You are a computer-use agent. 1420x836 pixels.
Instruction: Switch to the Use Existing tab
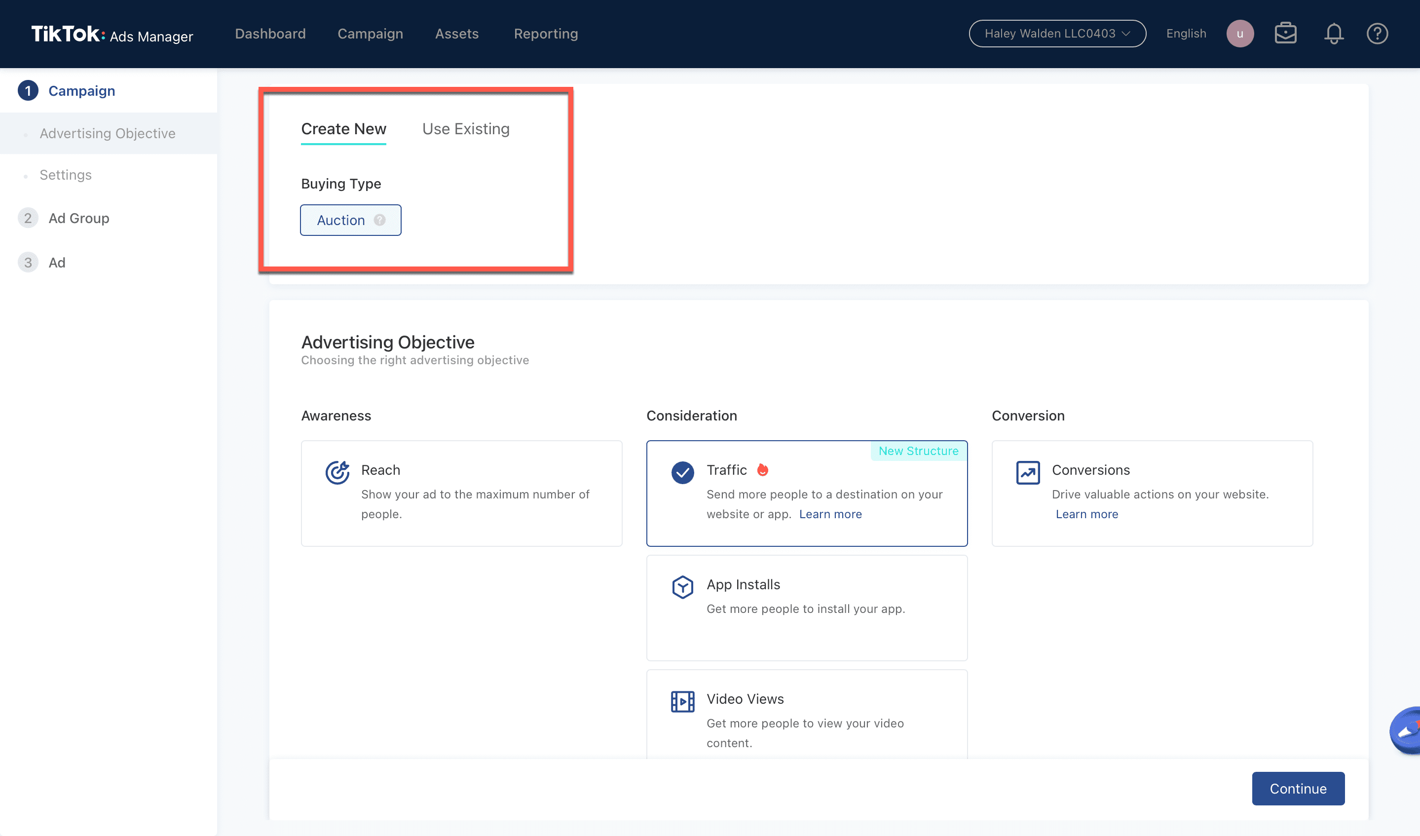coord(465,129)
